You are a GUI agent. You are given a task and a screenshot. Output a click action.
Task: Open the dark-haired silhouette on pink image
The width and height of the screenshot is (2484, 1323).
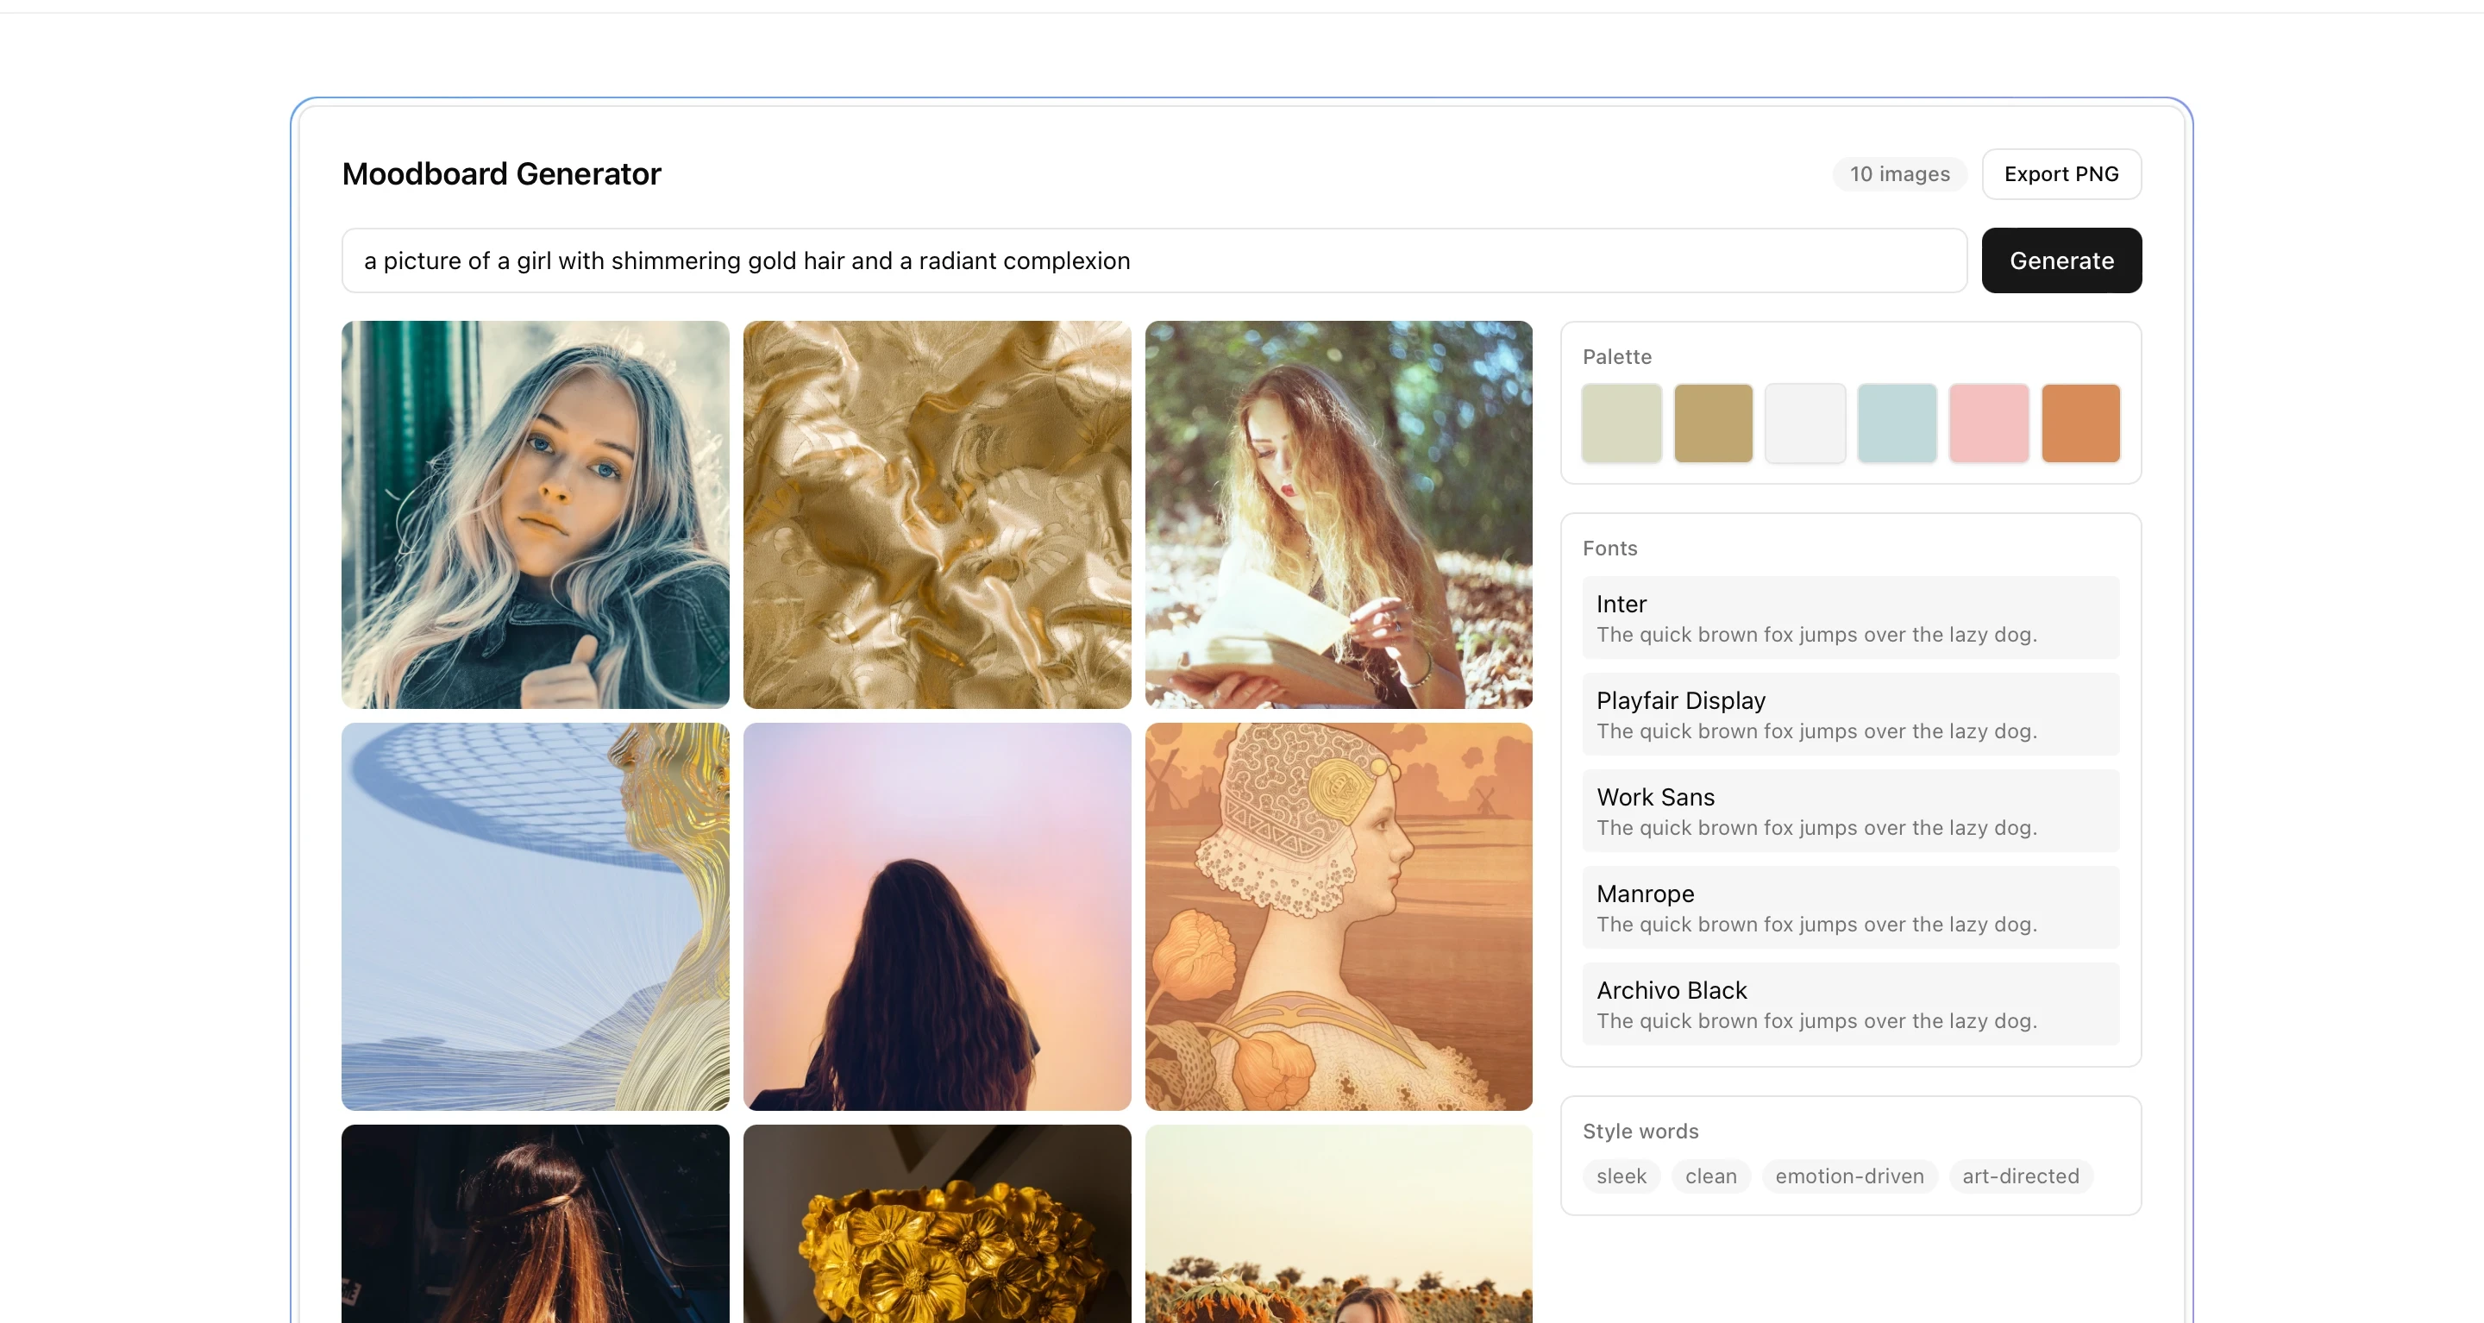pyautogui.click(x=937, y=916)
